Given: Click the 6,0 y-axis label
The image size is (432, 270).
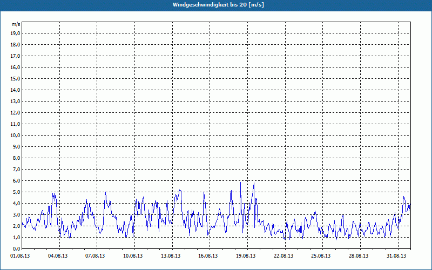Looking at the screenshot, I should pyautogui.click(x=16, y=180).
